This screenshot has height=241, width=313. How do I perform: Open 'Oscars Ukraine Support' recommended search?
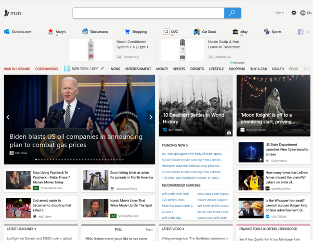coord(212,200)
